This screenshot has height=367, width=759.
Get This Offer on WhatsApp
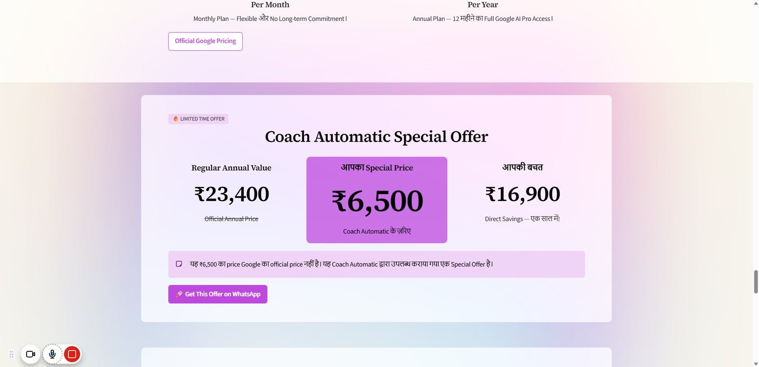click(x=218, y=294)
